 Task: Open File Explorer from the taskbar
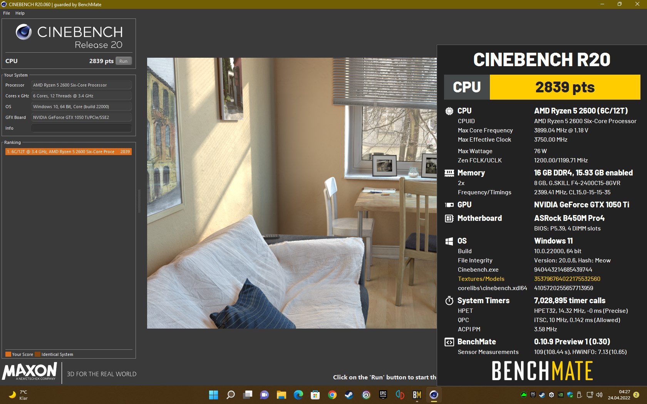(282, 395)
